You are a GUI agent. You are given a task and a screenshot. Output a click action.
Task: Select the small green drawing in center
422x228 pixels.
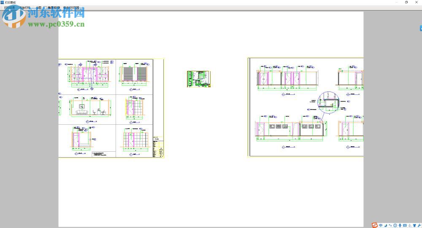(x=199, y=79)
